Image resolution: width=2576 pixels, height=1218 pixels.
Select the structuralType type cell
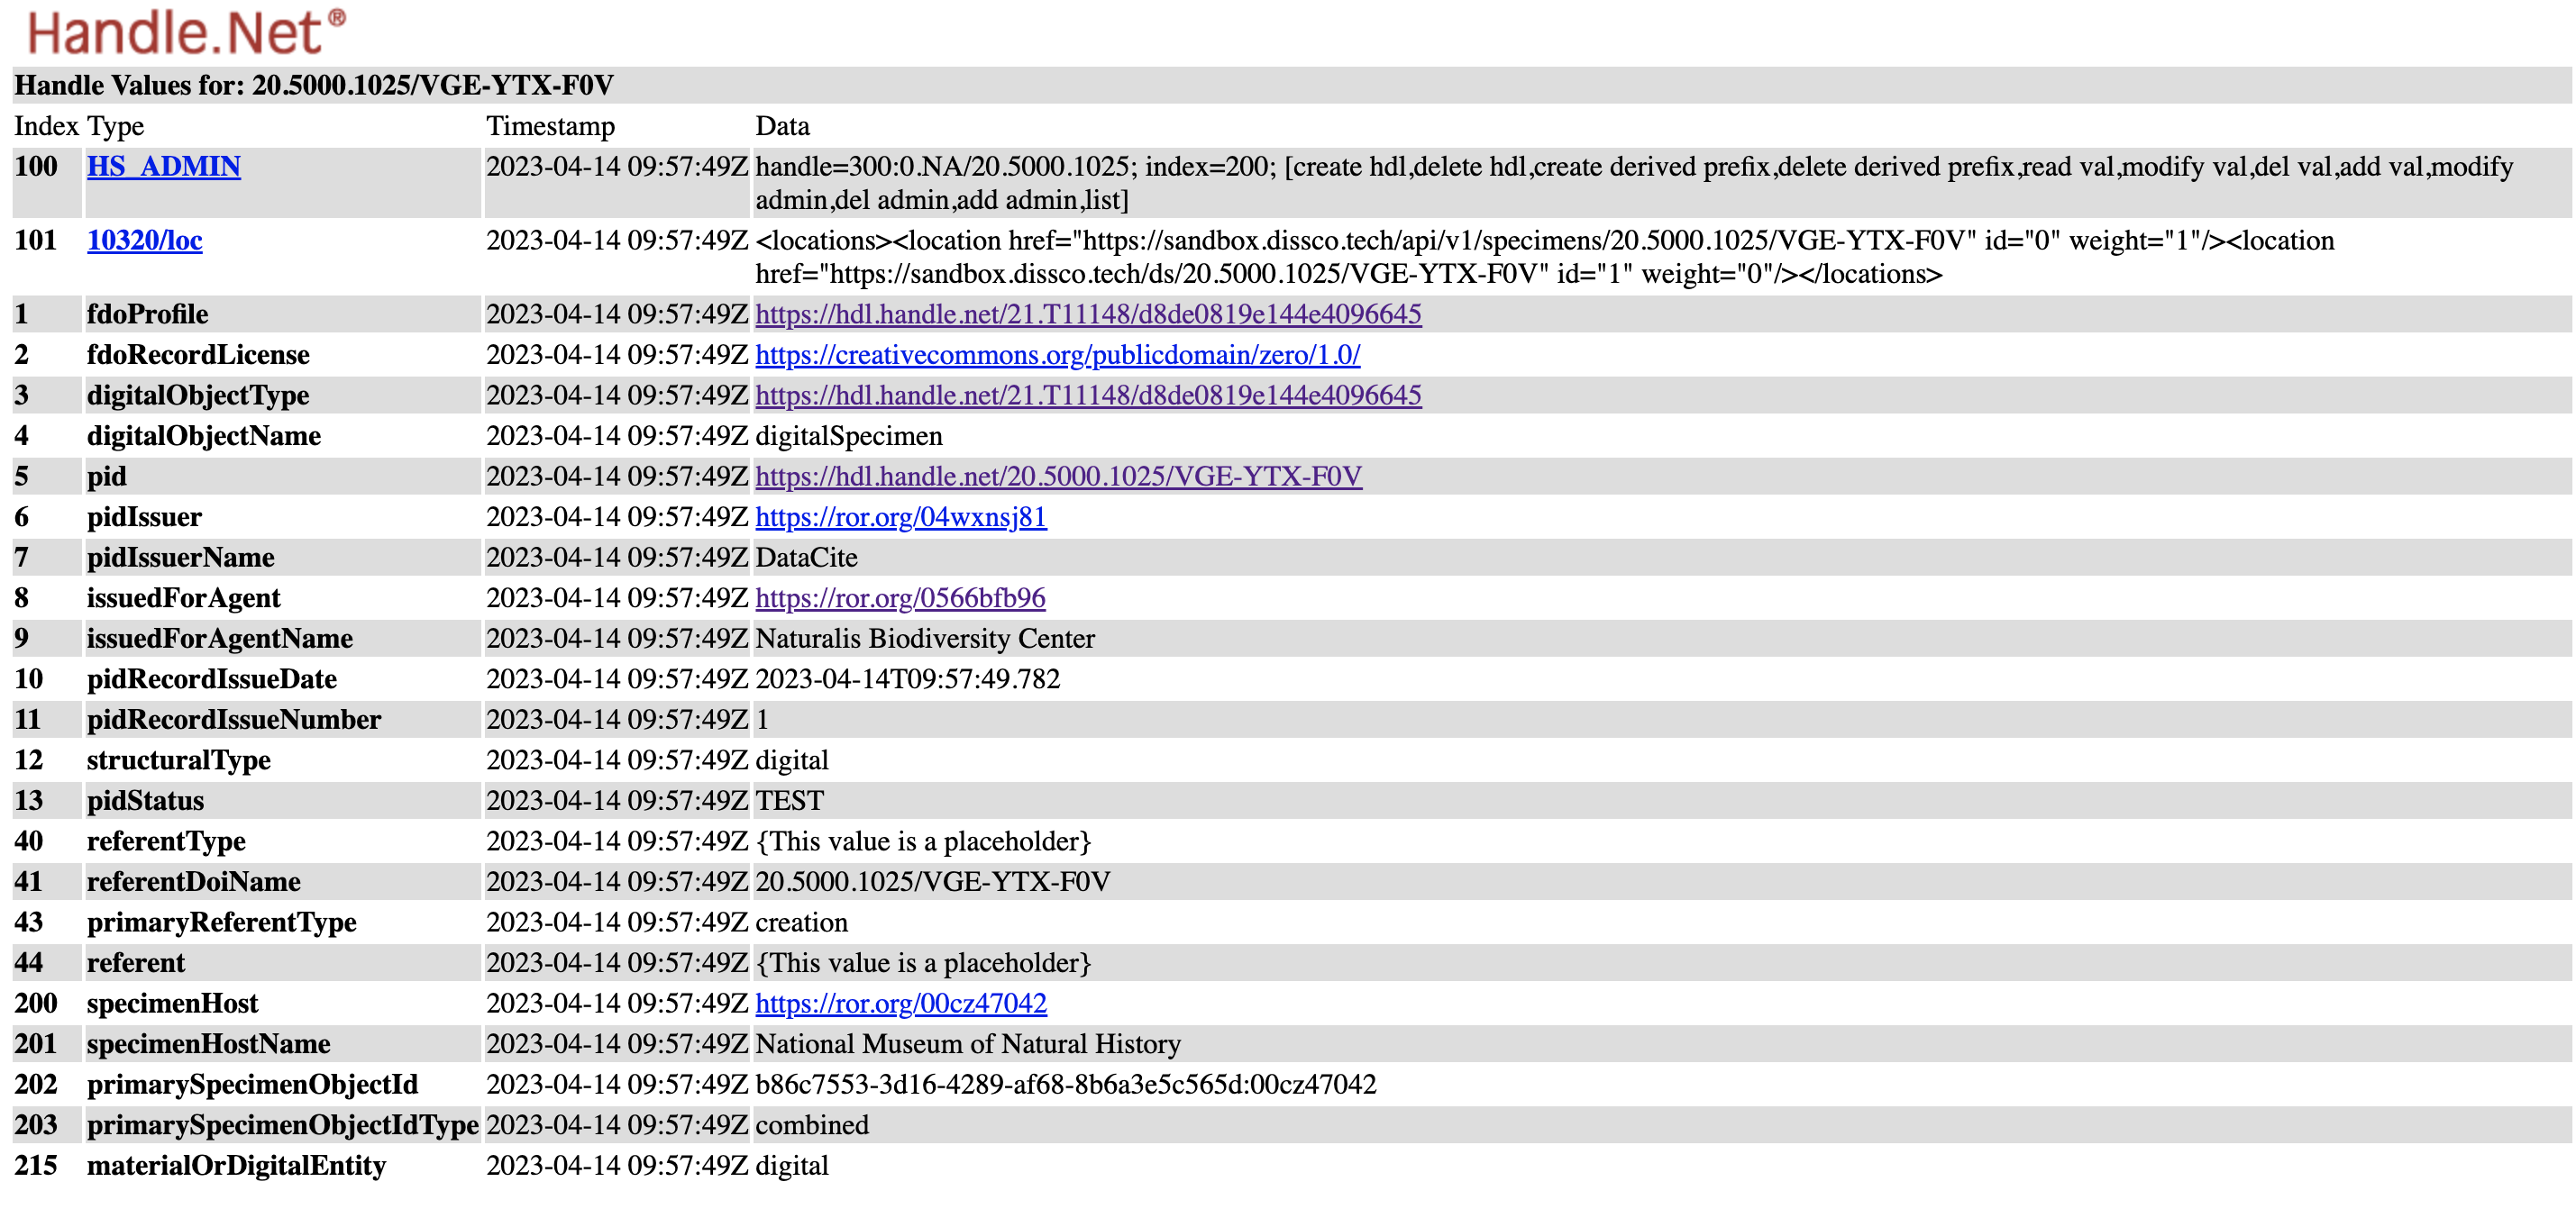point(283,759)
